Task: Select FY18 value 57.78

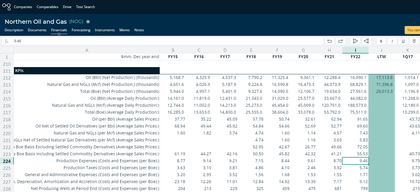Action: (x=251, y=119)
